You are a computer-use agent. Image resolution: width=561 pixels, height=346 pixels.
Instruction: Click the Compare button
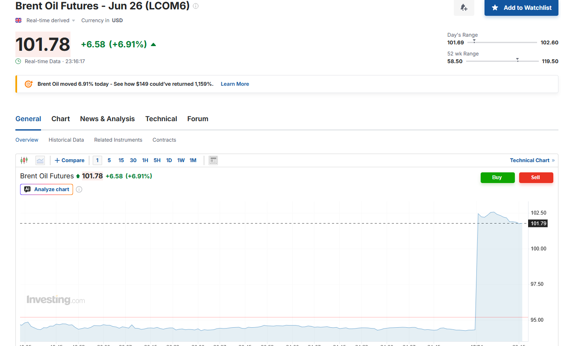pos(70,160)
